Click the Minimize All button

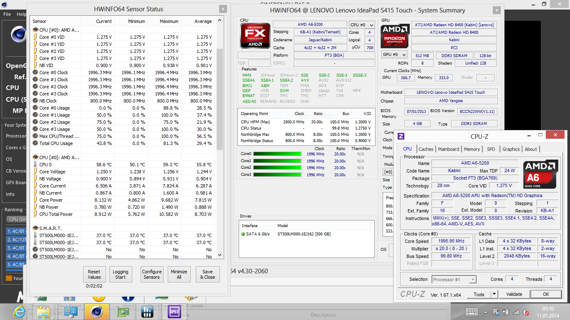(179, 274)
